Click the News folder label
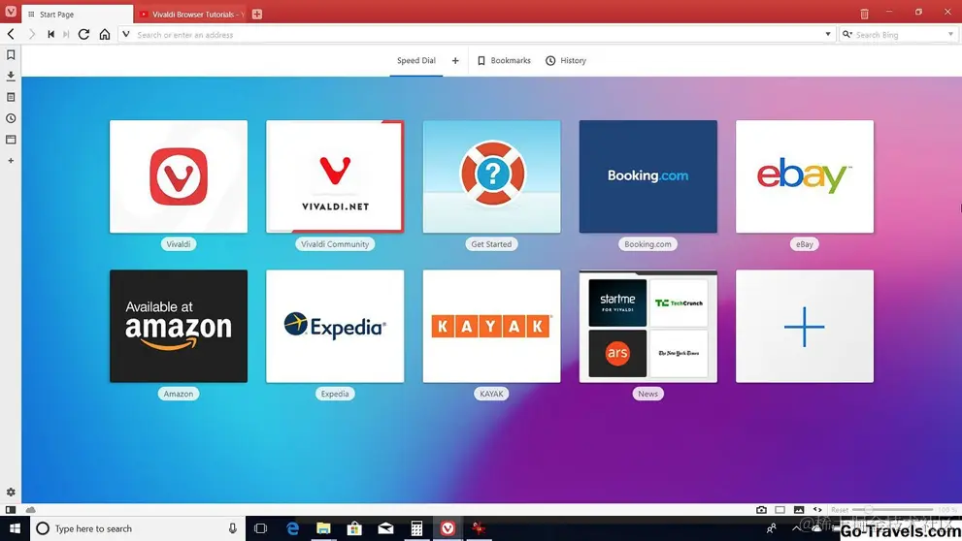The image size is (962, 541). click(x=647, y=394)
